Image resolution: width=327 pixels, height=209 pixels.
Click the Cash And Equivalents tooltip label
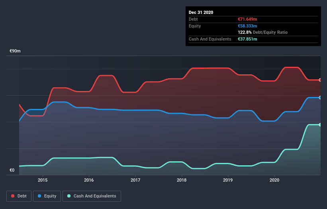210,39
